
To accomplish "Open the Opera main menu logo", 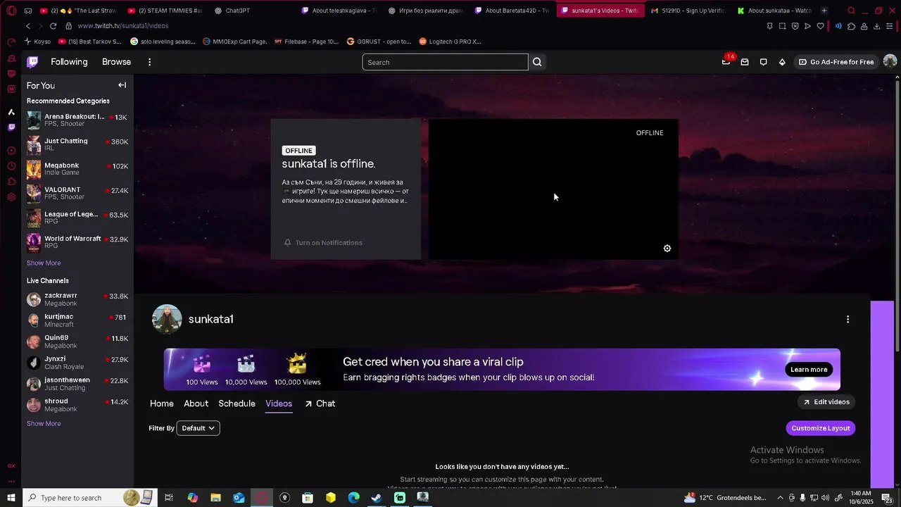I will 11,11.
